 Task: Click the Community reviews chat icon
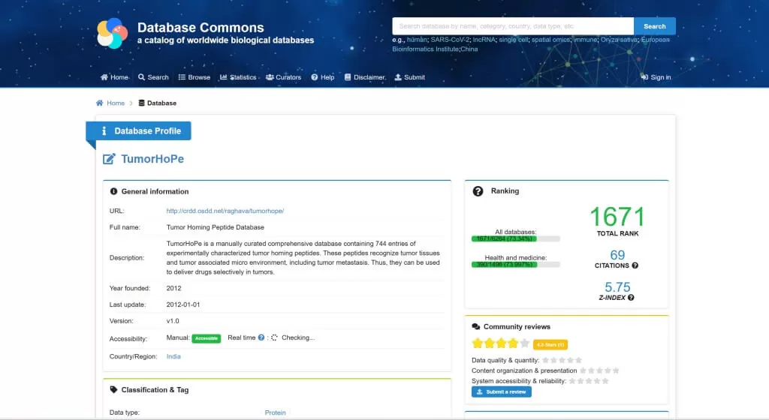click(x=475, y=326)
